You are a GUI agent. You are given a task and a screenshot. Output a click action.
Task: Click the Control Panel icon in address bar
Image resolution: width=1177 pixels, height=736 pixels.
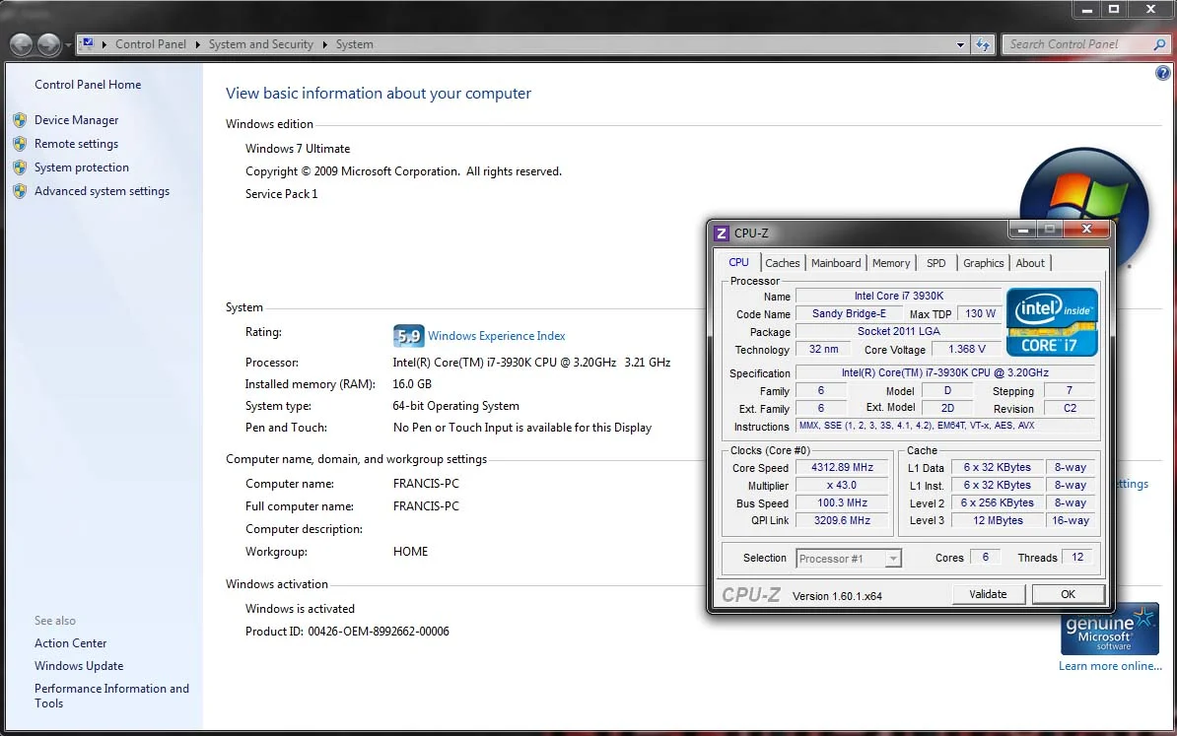tap(88, 43)
